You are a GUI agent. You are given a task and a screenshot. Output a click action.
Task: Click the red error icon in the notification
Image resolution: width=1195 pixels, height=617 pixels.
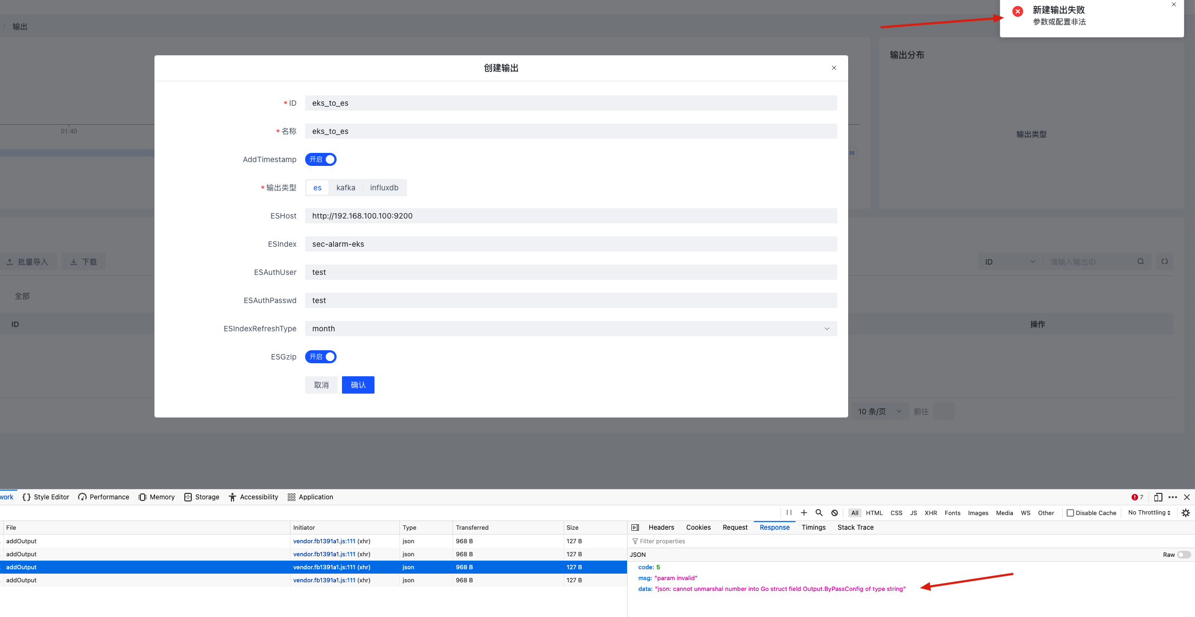pos(1018,11)
